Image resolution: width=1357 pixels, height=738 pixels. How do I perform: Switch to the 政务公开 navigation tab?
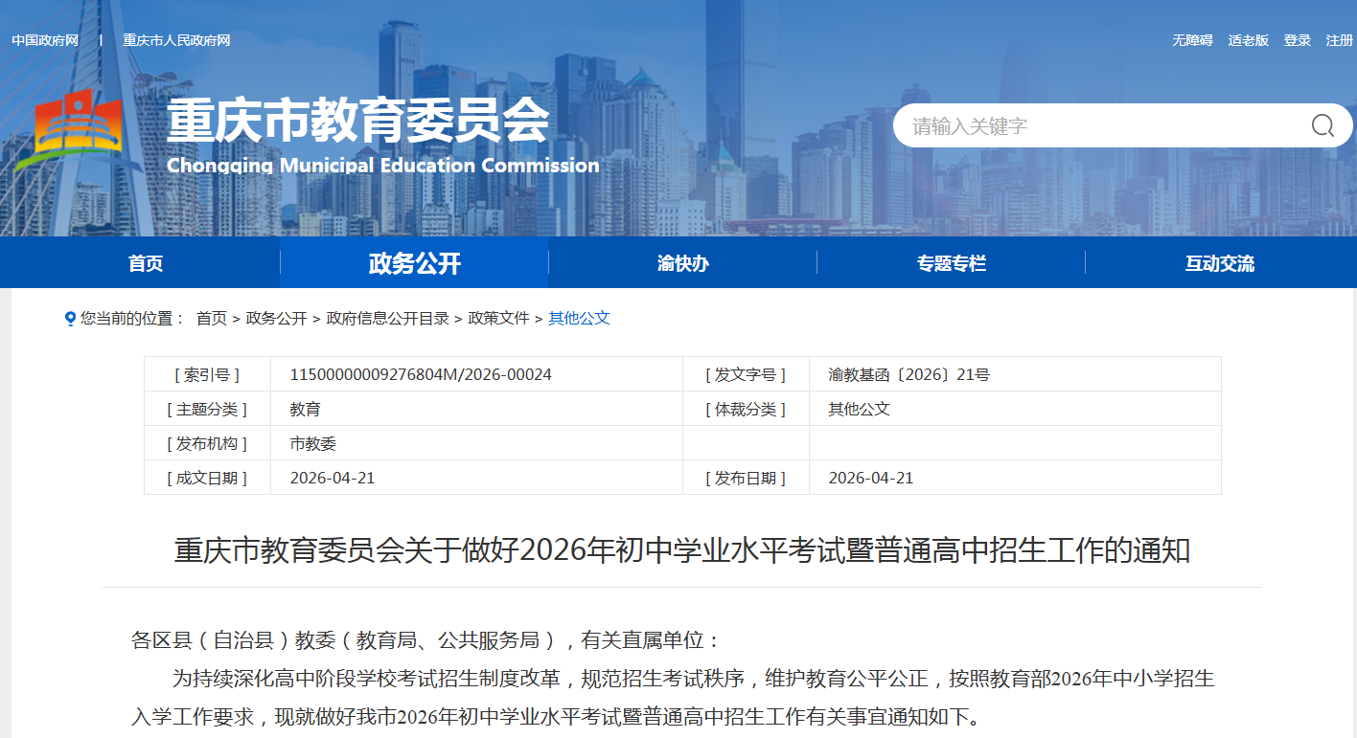412,262
